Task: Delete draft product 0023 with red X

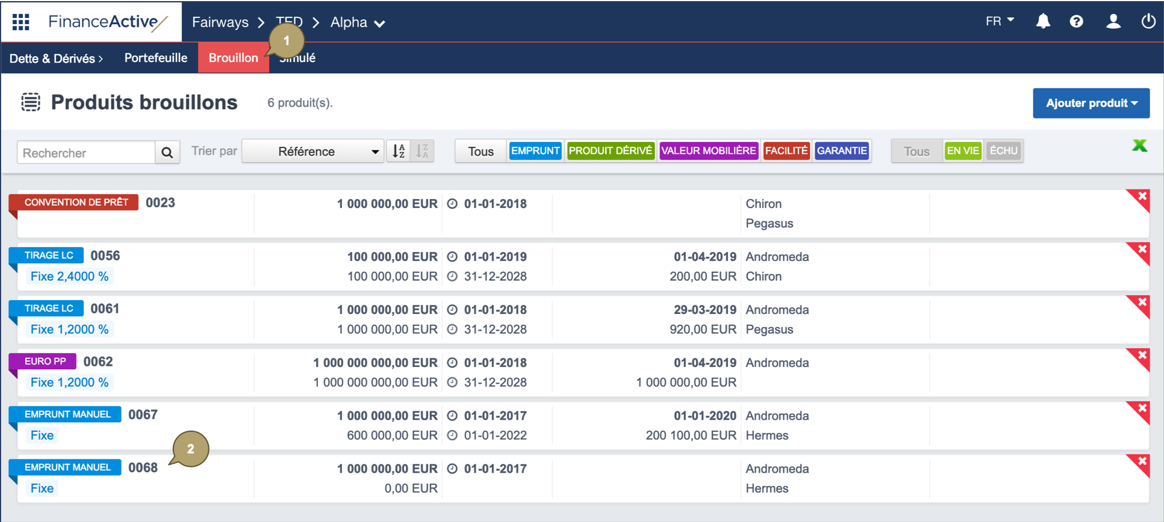Action: [1141, 197]
